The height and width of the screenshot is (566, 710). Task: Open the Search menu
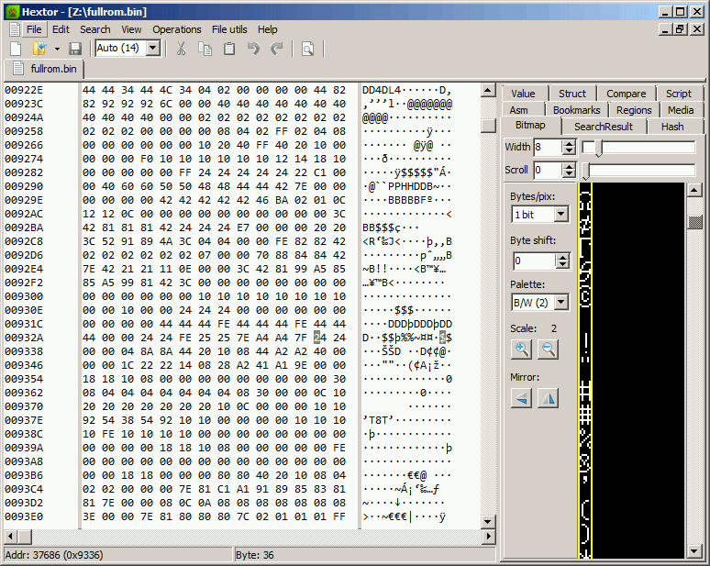(x=95, y=29)
